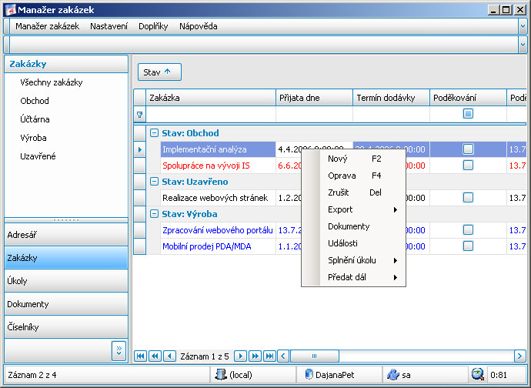Click the filter funnel icon in filter row
Image resolution: width=531 pixels, height=388 pixels.
tap(139, 115)
